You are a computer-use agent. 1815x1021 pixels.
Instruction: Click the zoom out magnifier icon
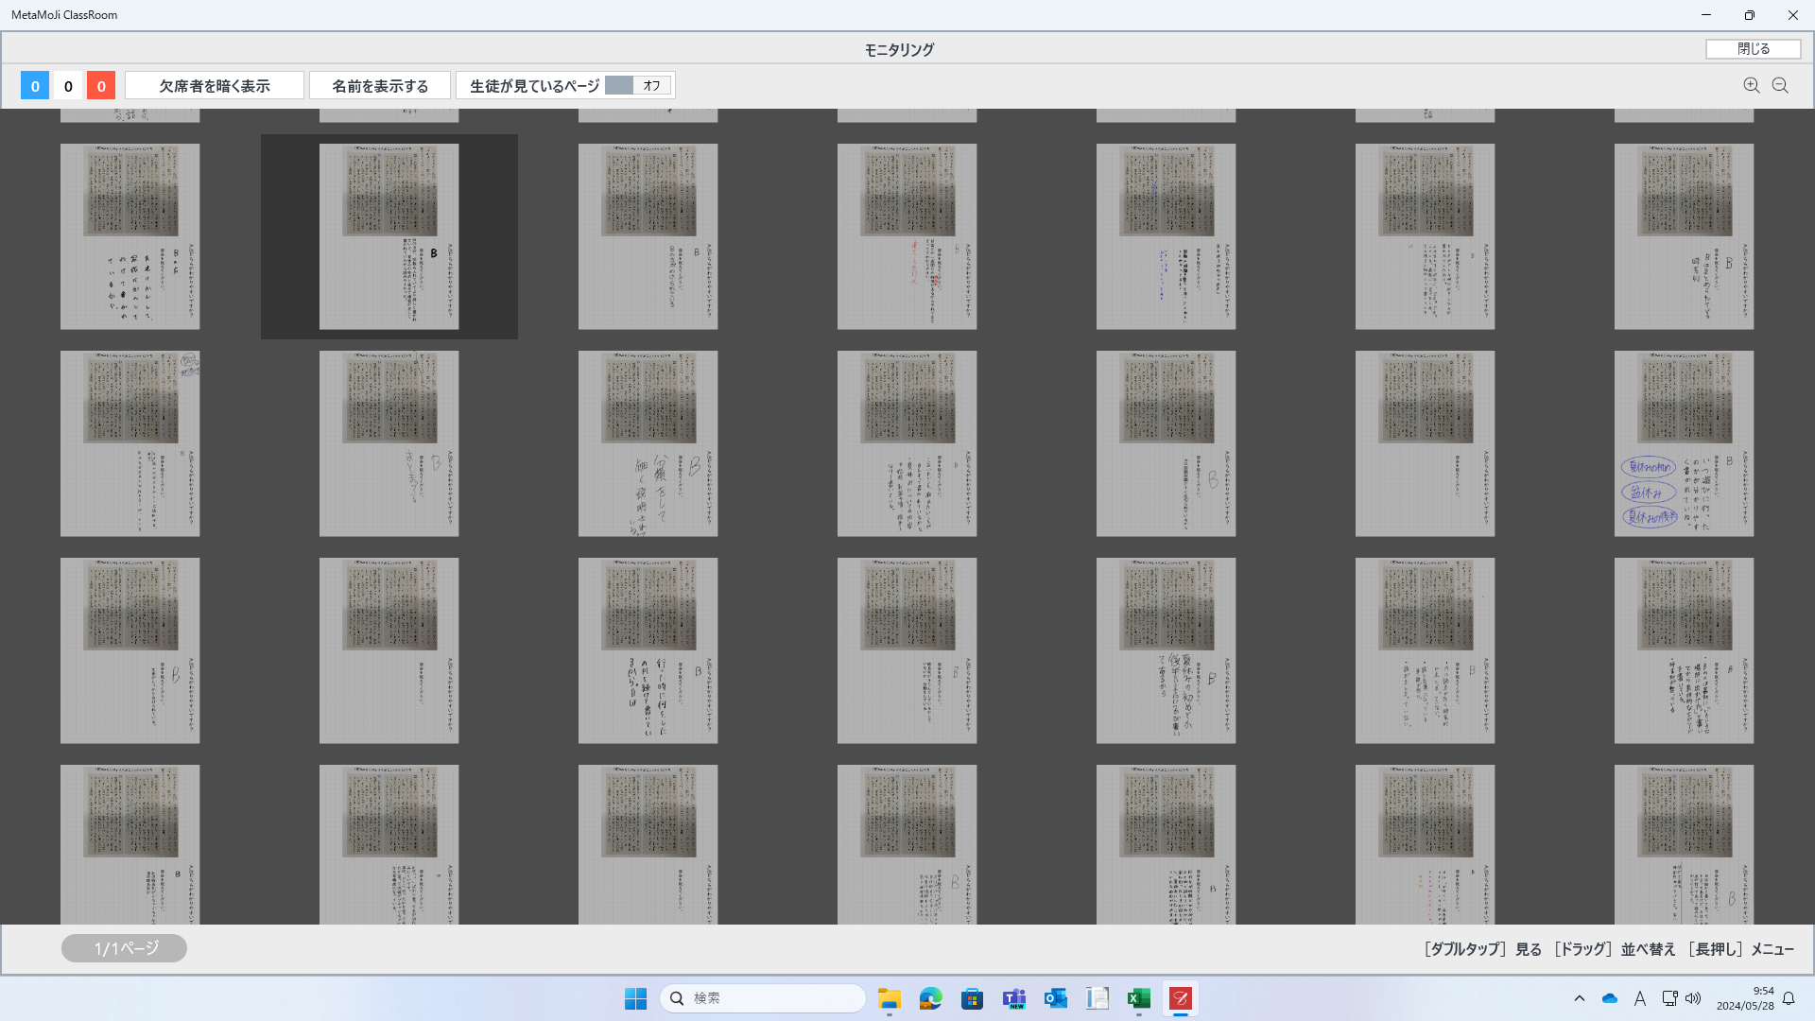point(1780,86)
